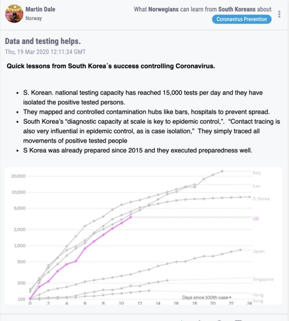289x321 pixels.
Task: Click the 'Days since 100th case' axis label
Action: (x=207, y=297)
